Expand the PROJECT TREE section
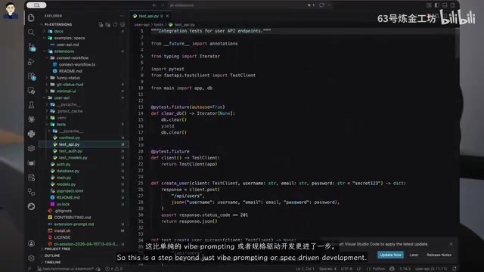This screenshot has height=272, width=484. point(83,249)
